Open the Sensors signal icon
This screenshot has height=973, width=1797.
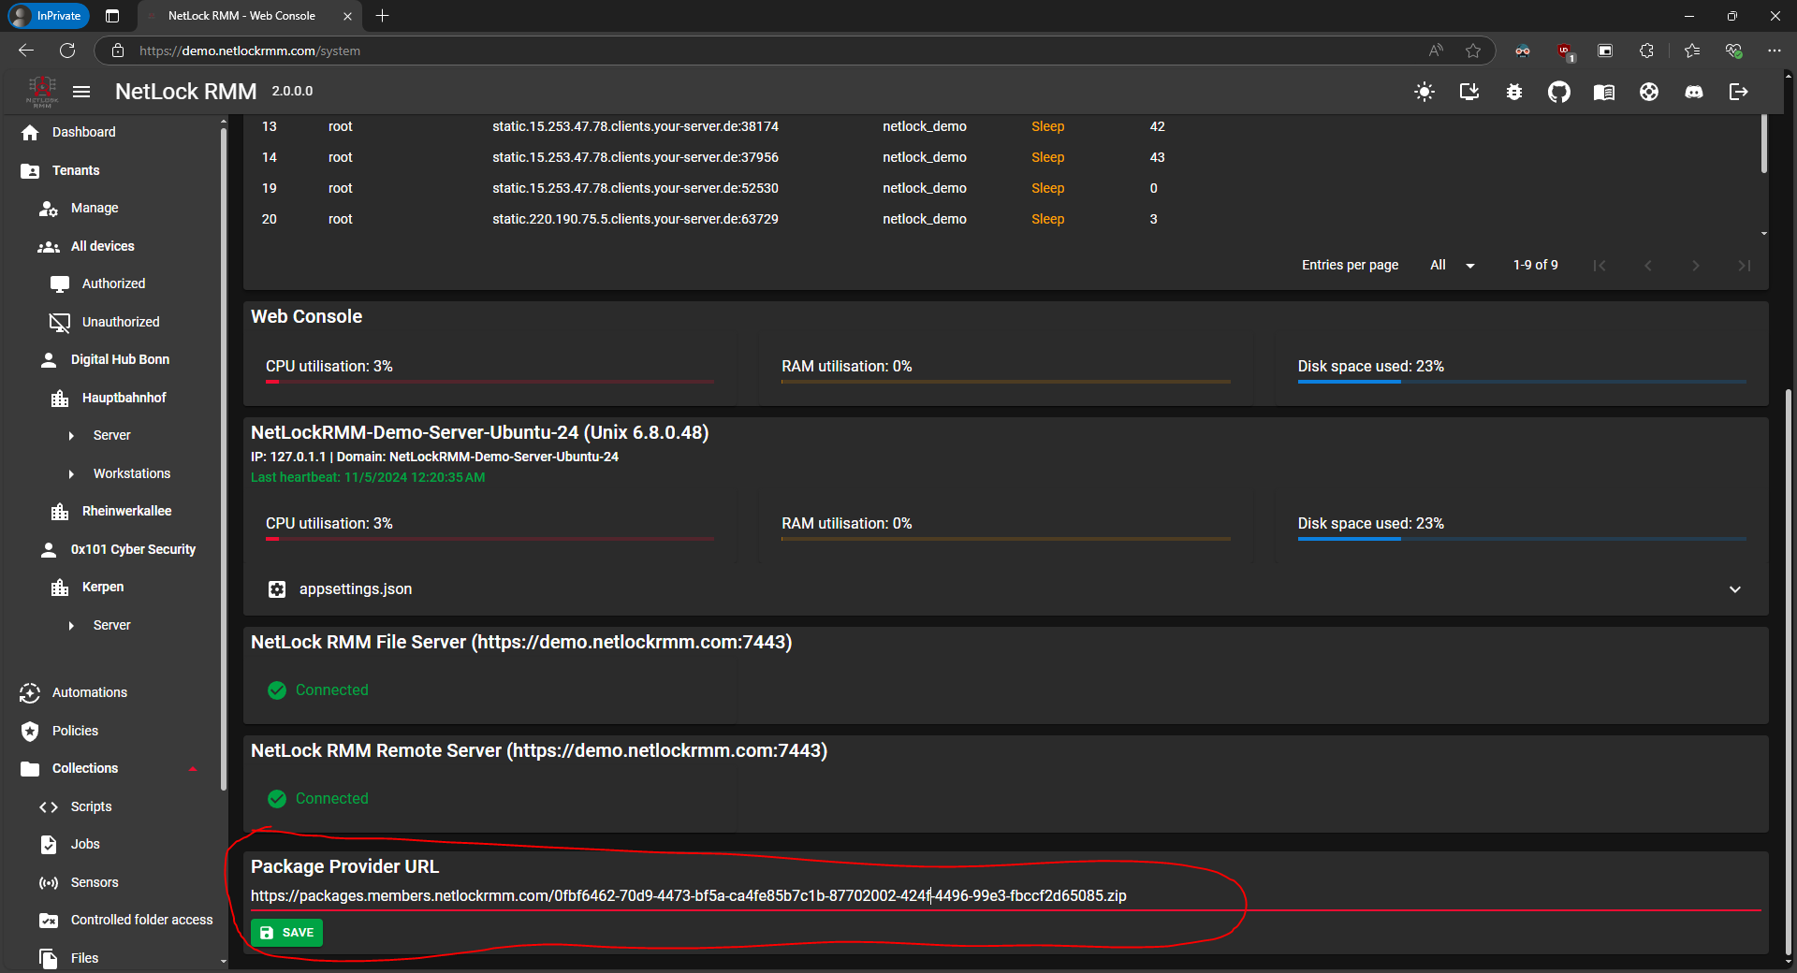(x=49, y=882)
